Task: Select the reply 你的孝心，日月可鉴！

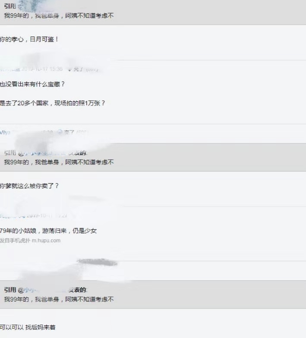Action: pos(29,39)
